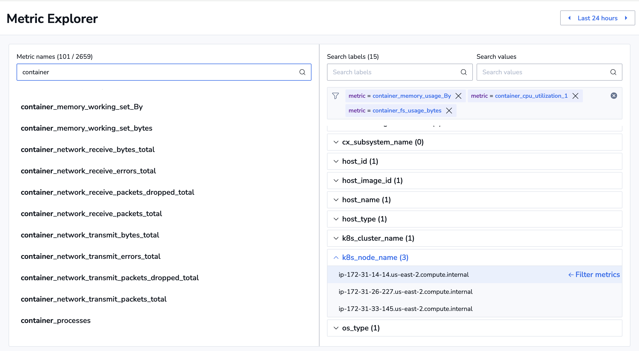Expand the k8s_cluster_name label section

tap(378, 238)
